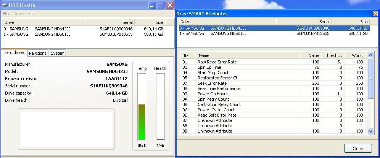Select the Read Soft Error Rate row

point(274,115)
